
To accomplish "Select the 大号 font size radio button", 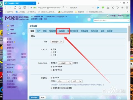I will coord(52,55).
